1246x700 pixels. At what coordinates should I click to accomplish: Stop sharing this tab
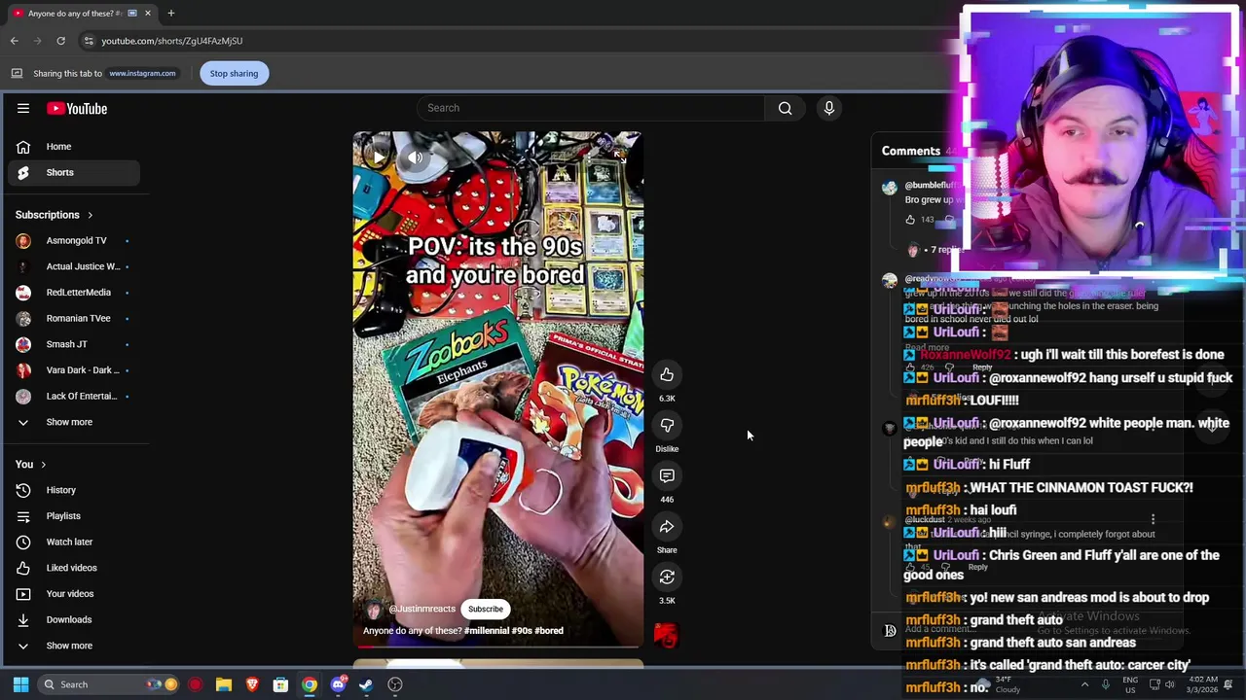[234, 73]
